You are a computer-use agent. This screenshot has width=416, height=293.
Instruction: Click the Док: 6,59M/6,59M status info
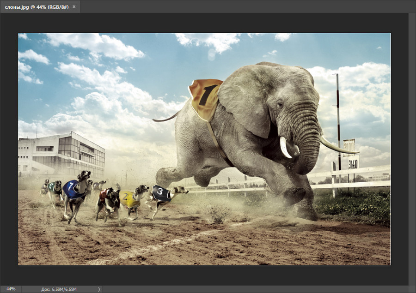(x=60, y=289)
